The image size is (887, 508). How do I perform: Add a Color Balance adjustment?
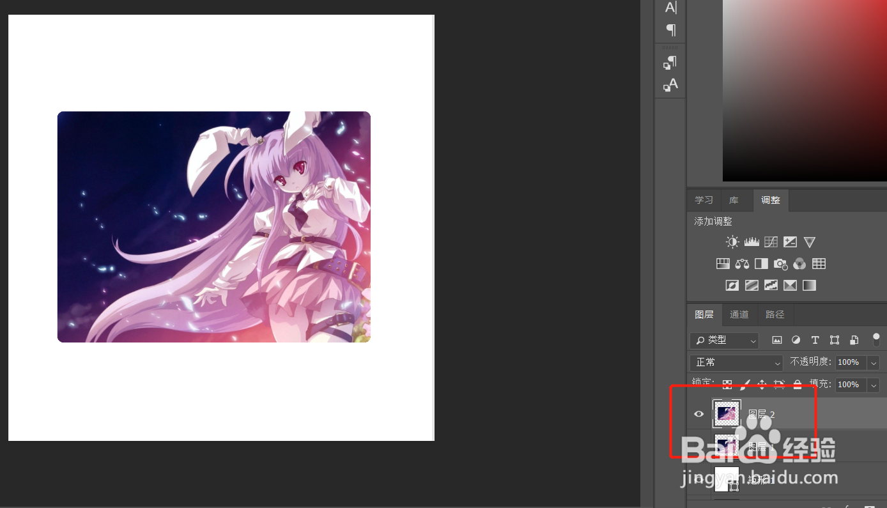pyautogui.click(x=742, y=264)
